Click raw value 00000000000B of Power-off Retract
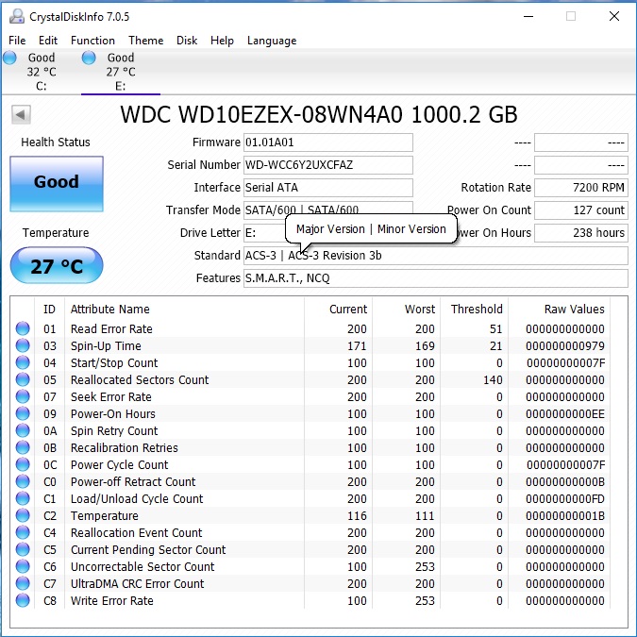The height and width of the screenshot is (637, 637). (x=565, y=482)
